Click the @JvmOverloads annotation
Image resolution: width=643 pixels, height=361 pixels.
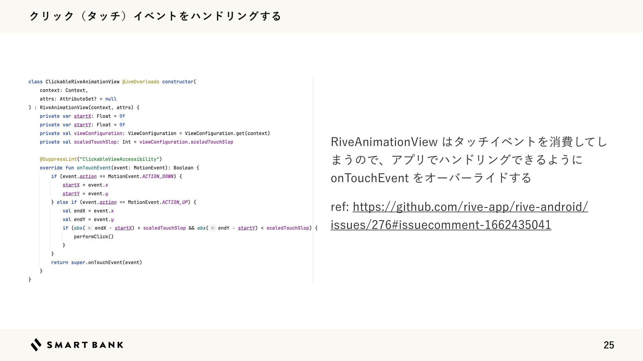141,82
